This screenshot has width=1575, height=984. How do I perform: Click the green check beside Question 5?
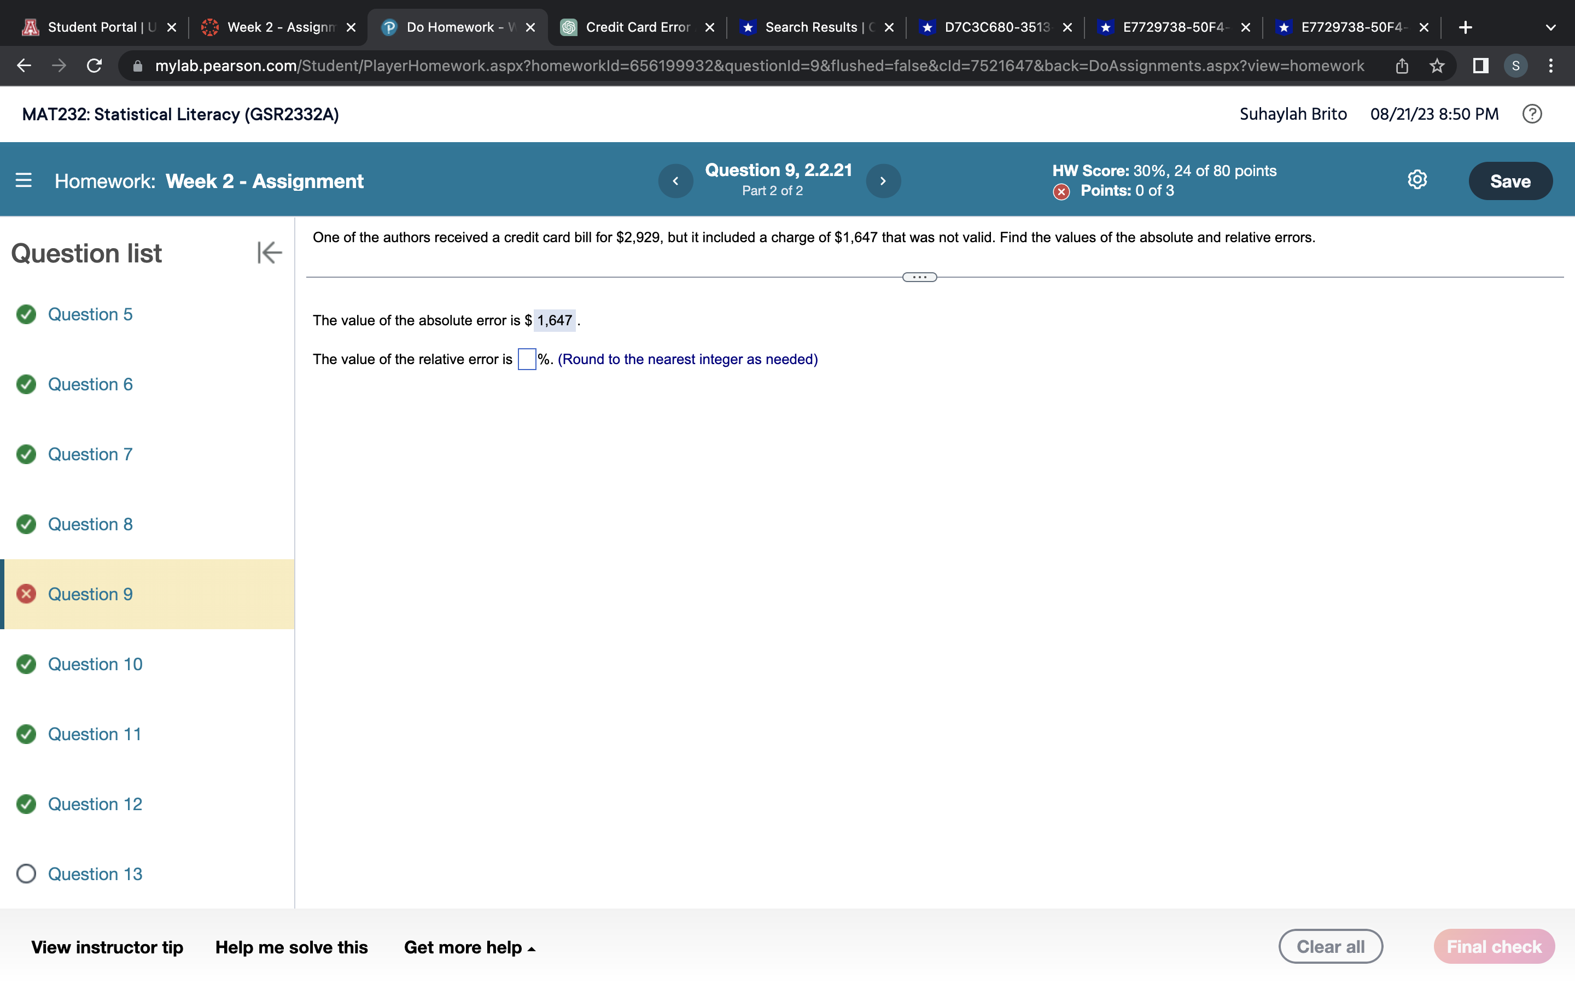click(26, 314)
